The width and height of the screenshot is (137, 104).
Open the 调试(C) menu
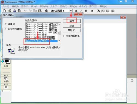point(63,7)
